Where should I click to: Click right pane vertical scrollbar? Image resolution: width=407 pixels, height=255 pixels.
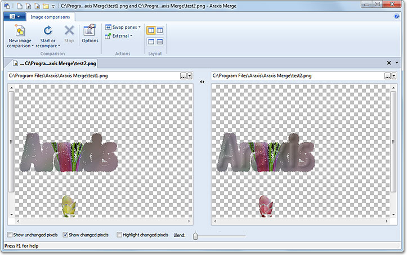click(393, 142)
